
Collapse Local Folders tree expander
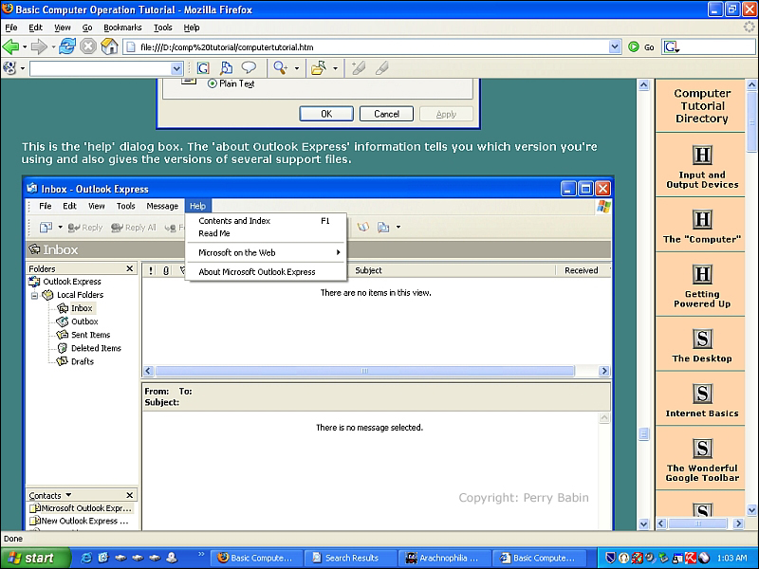[34, 295]
